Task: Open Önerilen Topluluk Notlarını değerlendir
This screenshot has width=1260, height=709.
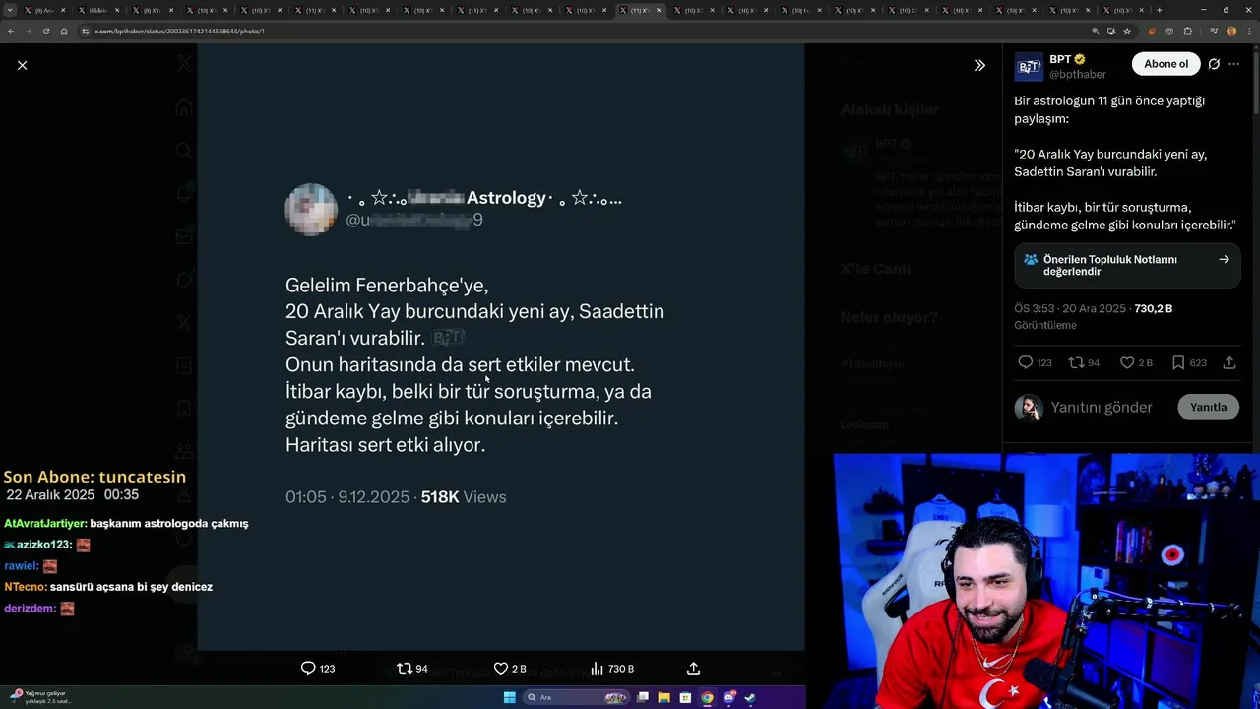Action: (x=1126, y=265)
